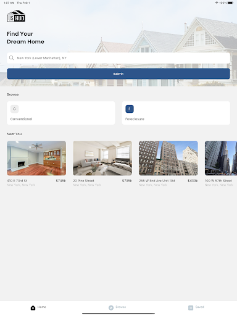Tap the Home house icon
The height and width of the screenshot is (316, 237).
click(x=33, y=308)
